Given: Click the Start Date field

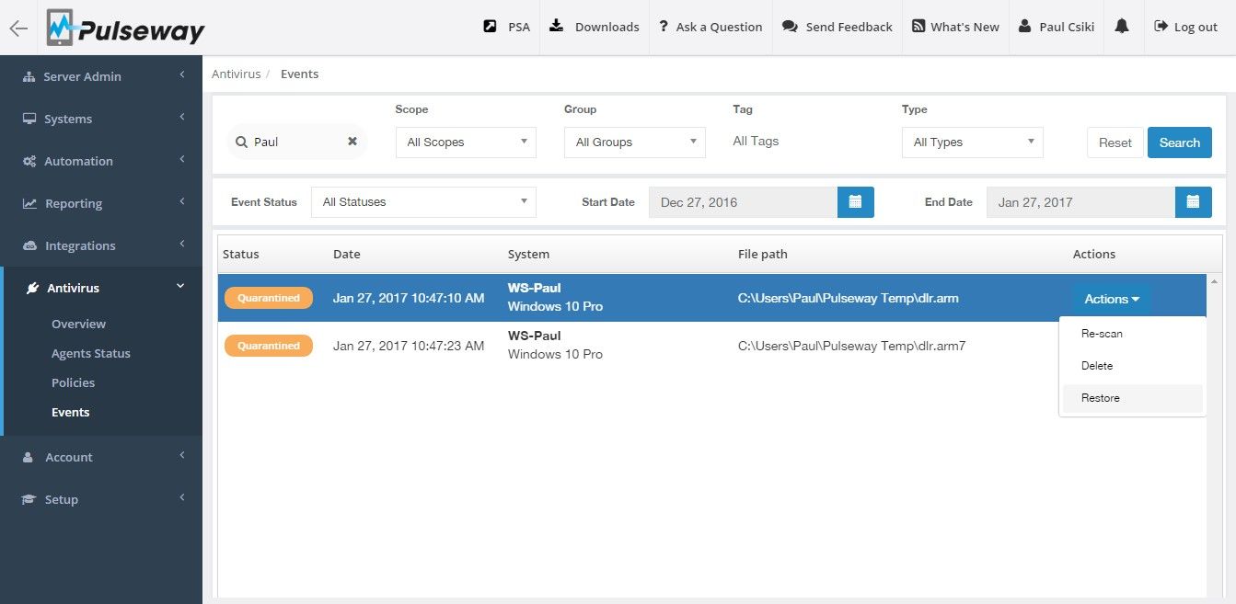Looking at the screenshot, I should click(743, 202).
